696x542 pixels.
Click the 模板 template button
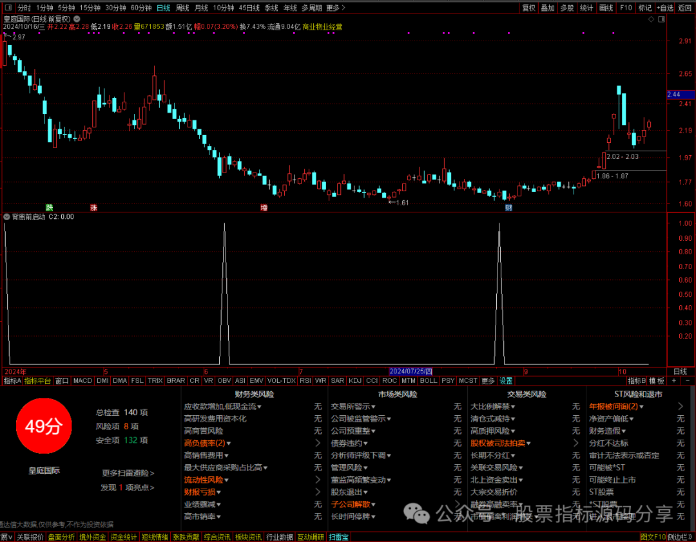(657, 381)
